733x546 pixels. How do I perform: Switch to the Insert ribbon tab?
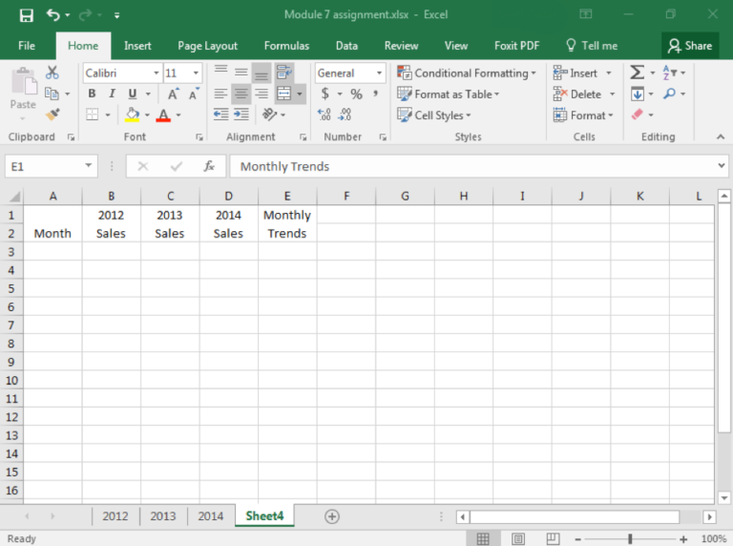click(137, 46)
